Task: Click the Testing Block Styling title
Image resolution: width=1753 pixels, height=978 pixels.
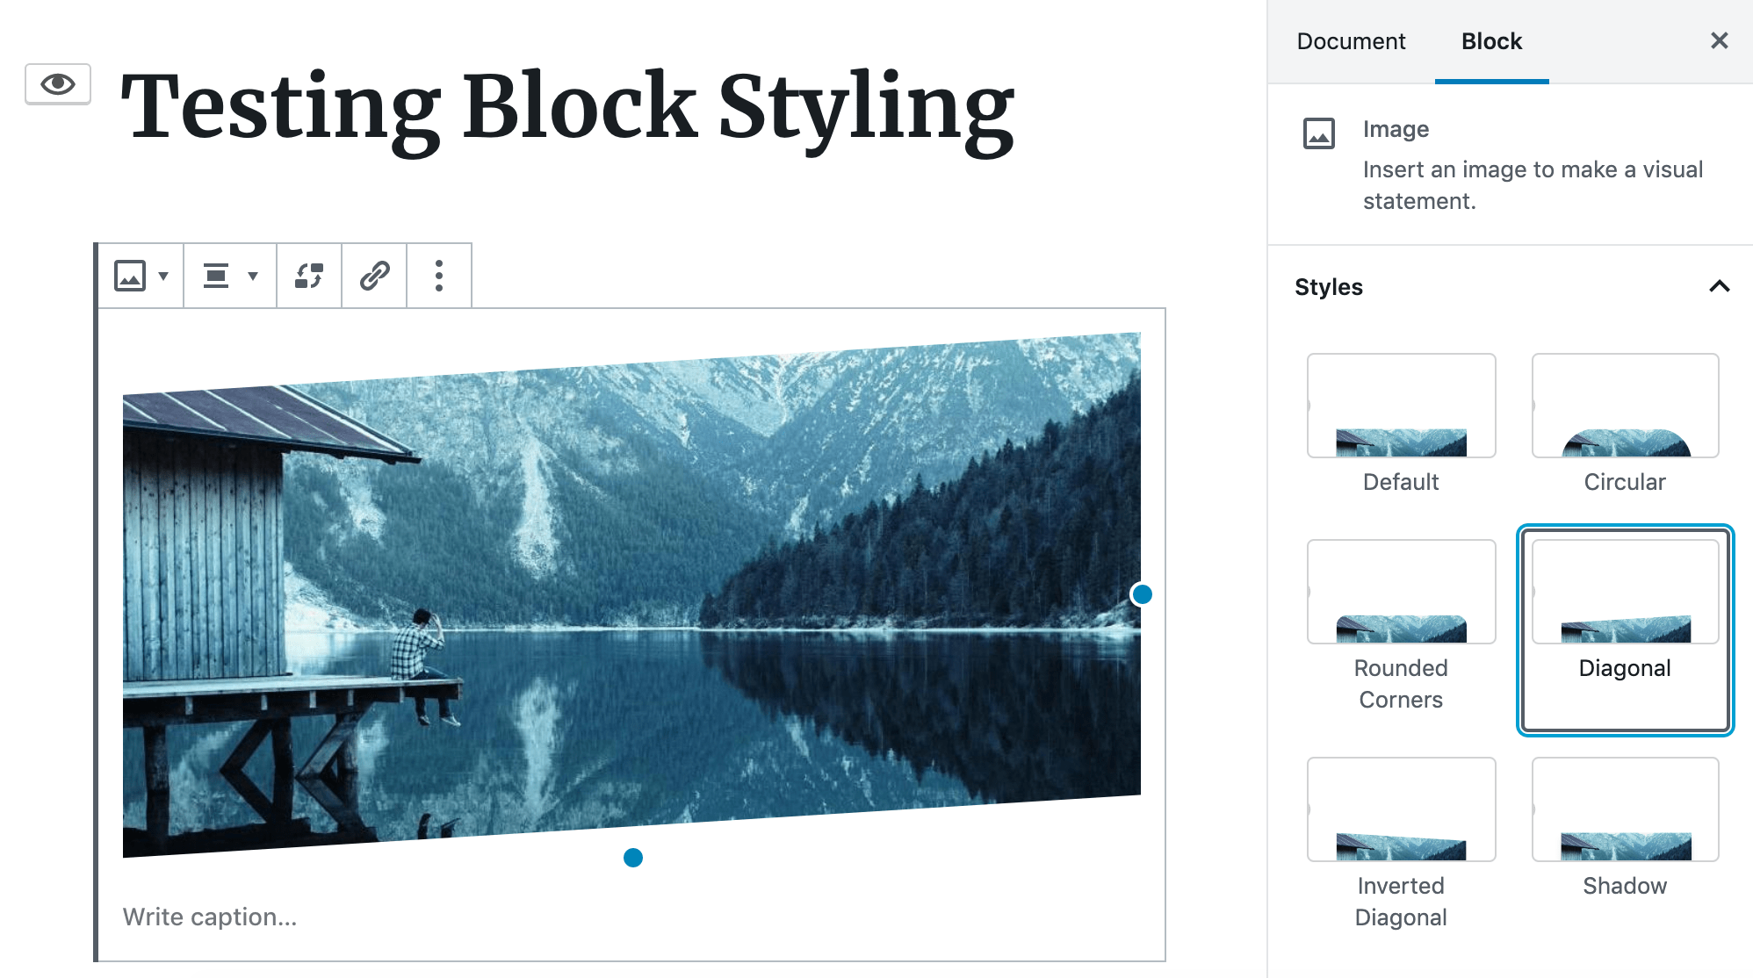Action: coord(567,107)
